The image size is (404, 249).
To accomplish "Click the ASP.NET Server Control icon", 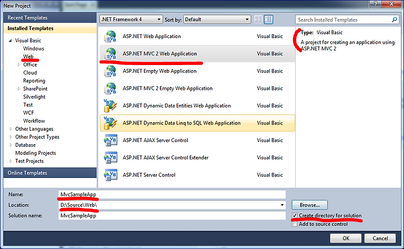I will (111, 175).
